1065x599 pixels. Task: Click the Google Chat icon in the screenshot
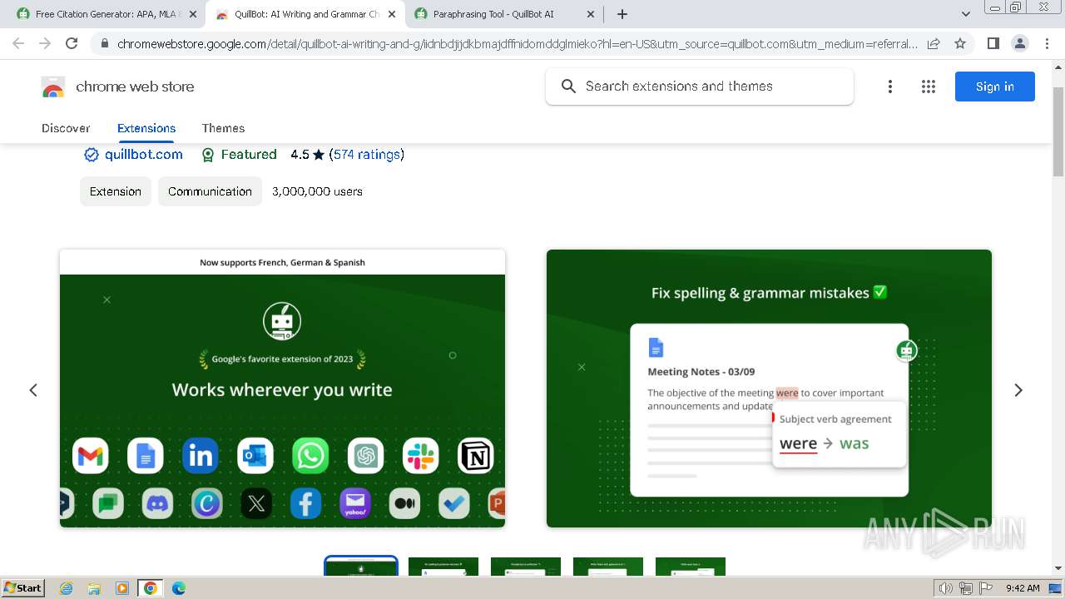tap(108, 503)
